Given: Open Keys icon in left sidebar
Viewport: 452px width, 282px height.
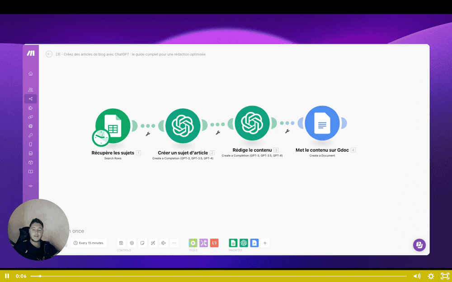Looking at the screenshot, I should pos(31,135).
